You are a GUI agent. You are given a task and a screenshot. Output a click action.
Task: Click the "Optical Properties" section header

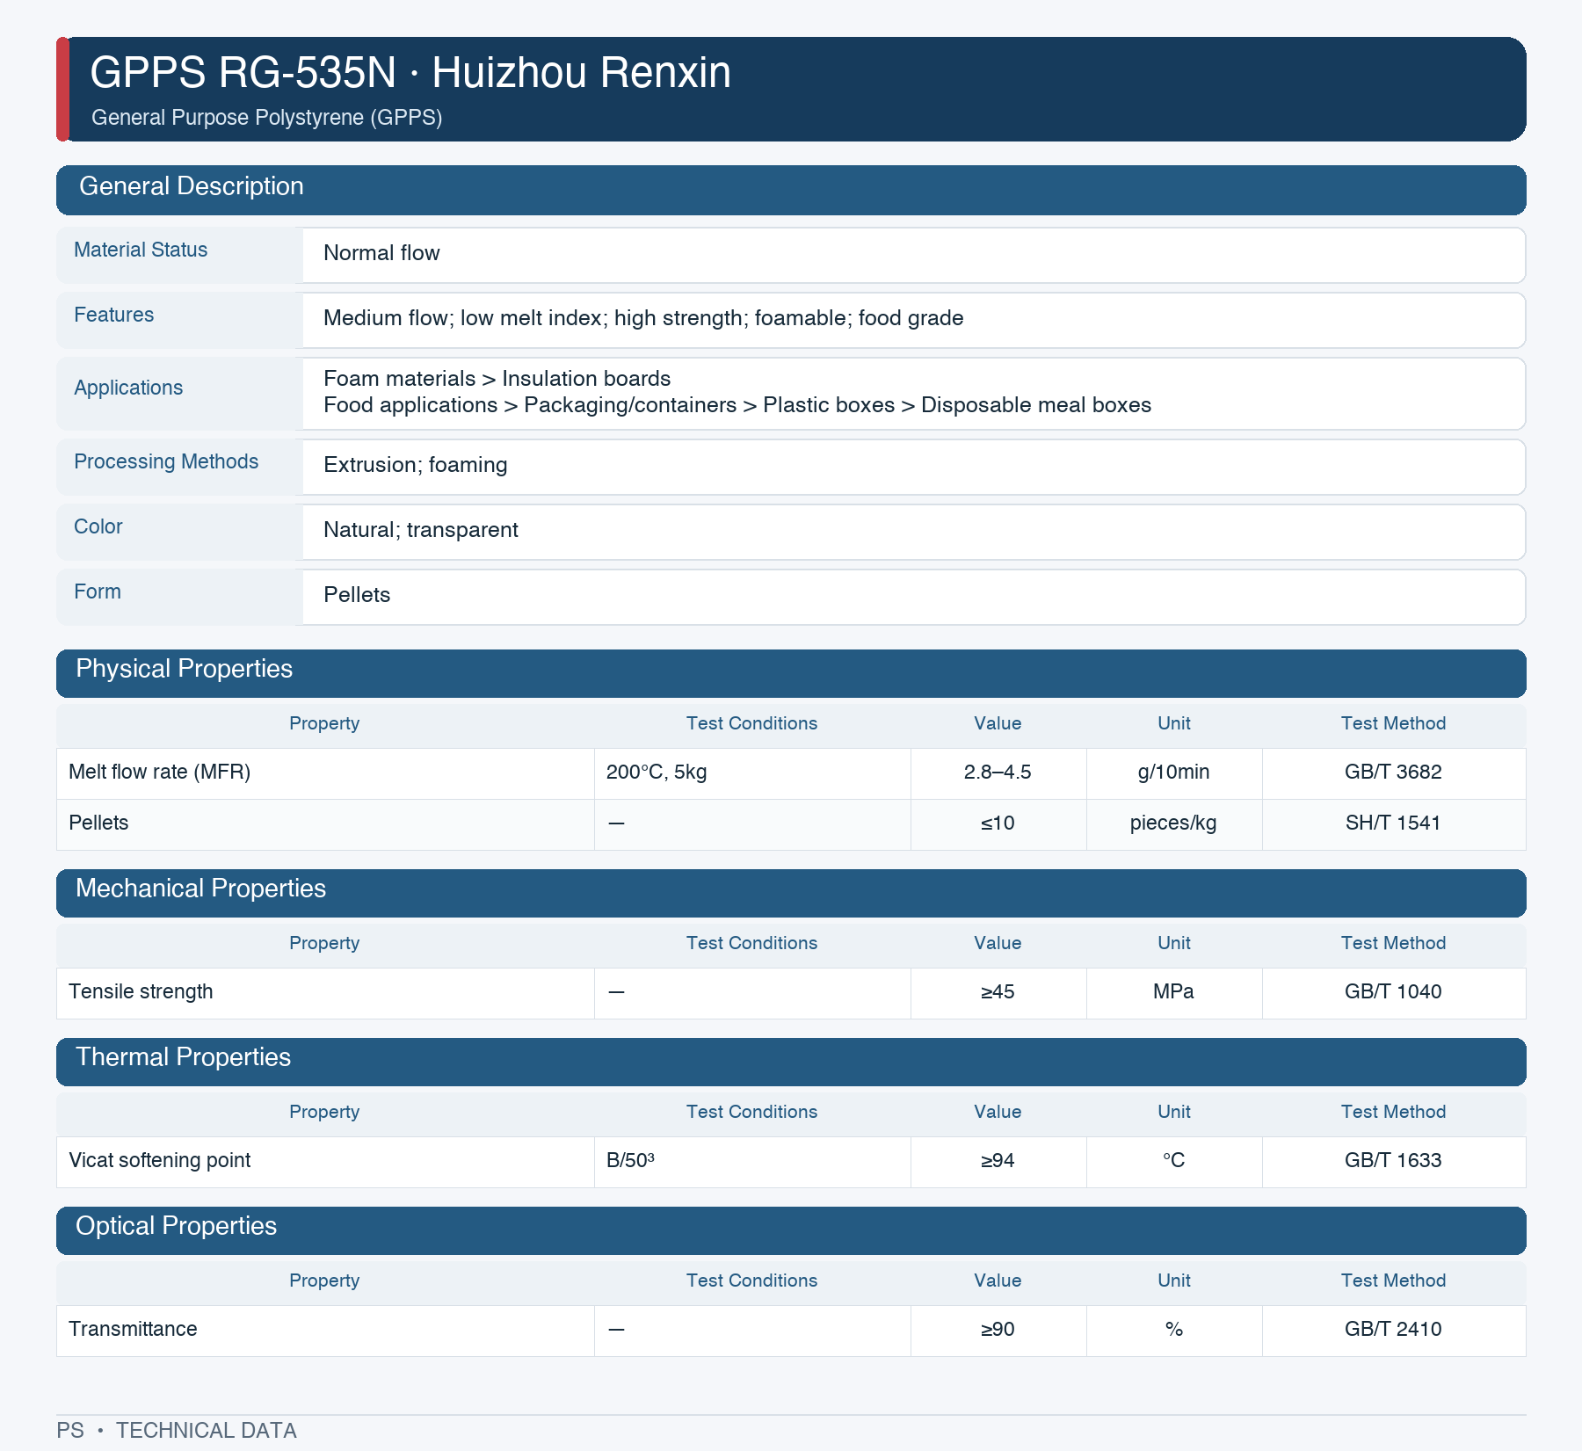791,1230
